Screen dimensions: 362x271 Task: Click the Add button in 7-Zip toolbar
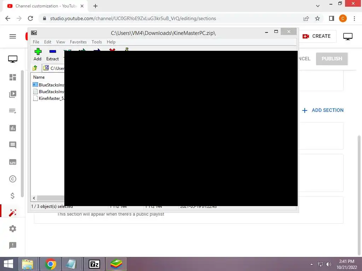coord(37,54)
